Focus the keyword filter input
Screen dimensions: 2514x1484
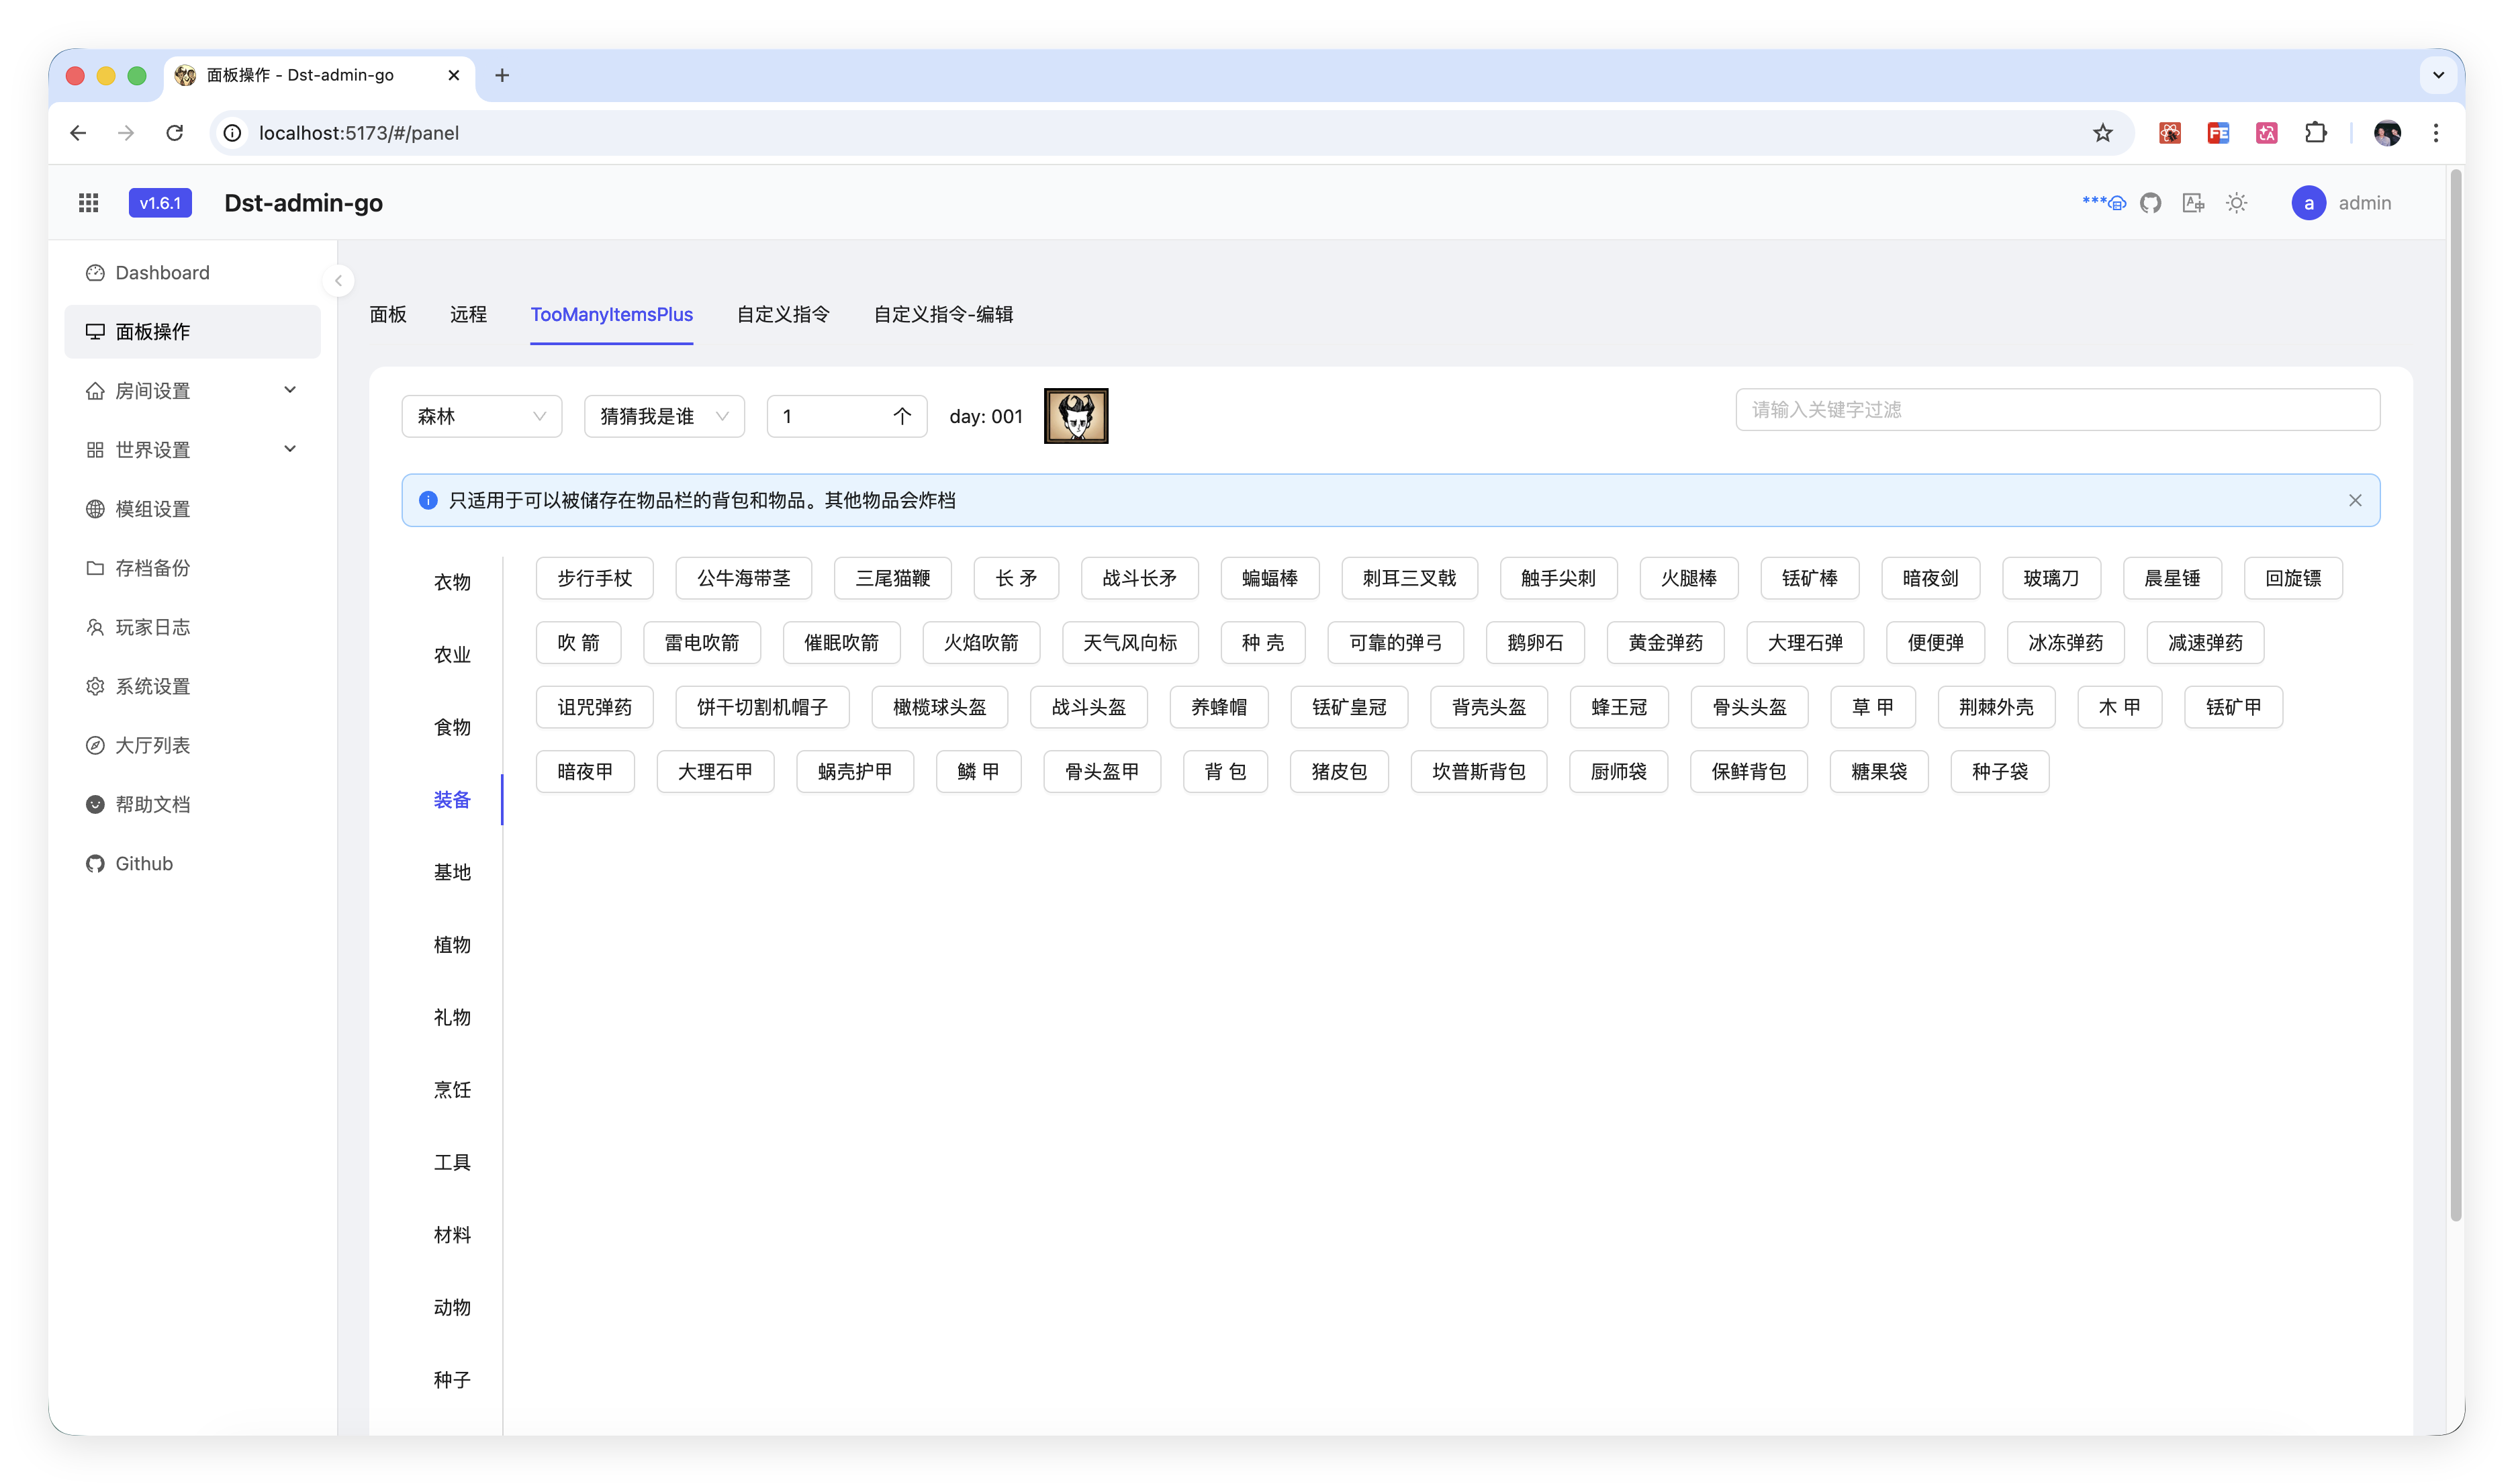[2057, 410]
